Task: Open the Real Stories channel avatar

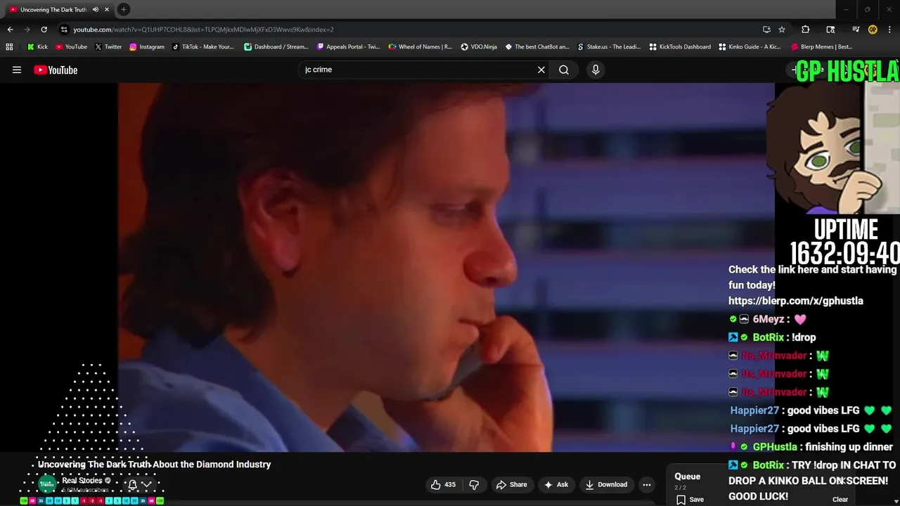Action: [x=47, y=484]
